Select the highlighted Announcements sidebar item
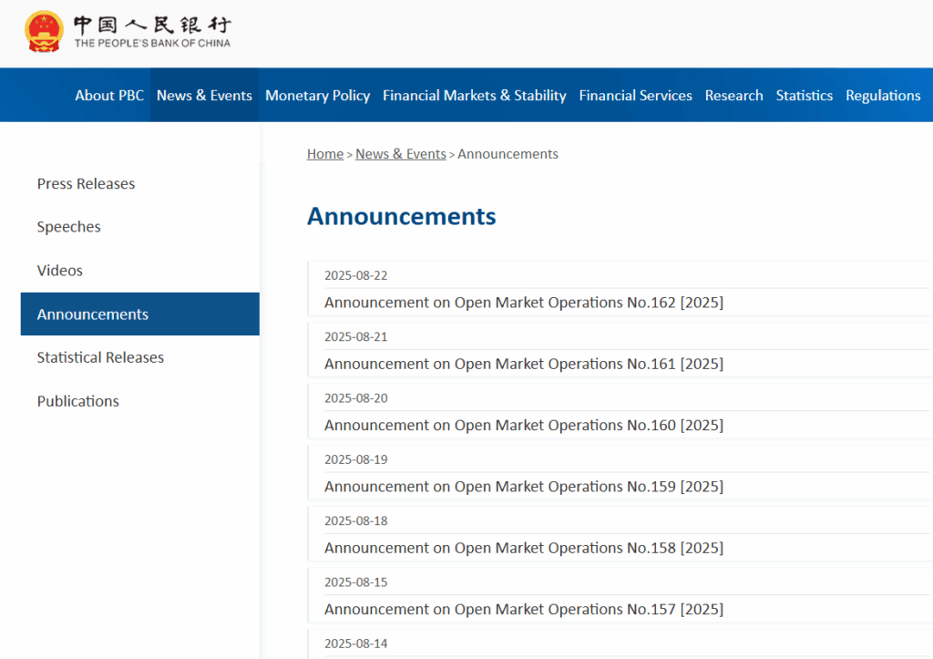 (x=93, y=314)
